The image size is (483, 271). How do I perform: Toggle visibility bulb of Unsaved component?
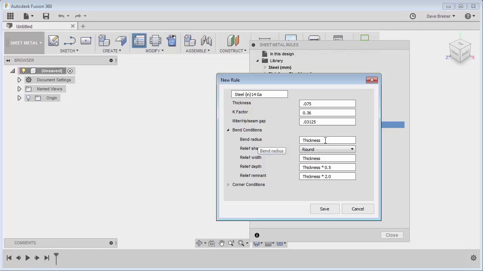pyautogui.click(x=23, y=71)
